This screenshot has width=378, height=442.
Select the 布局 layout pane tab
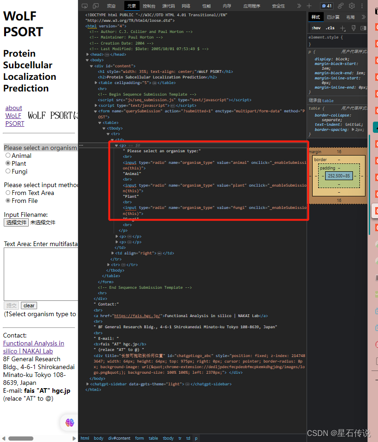click(350, 17)
